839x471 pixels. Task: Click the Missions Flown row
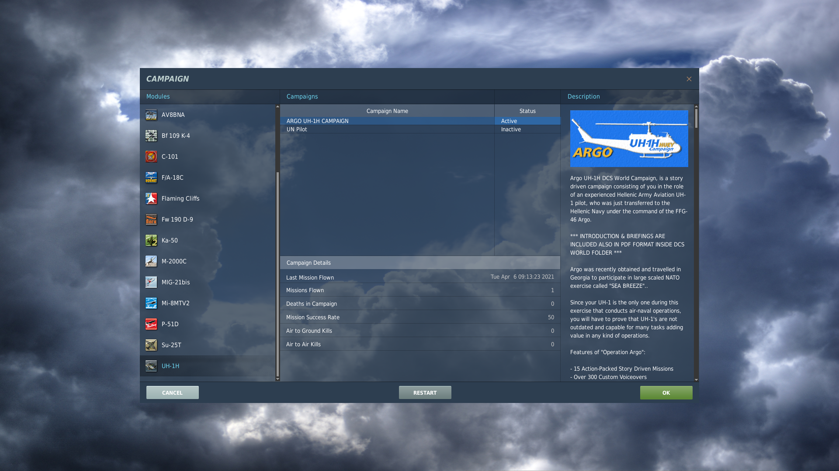coord(420,290)
